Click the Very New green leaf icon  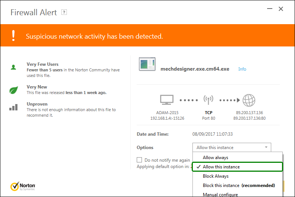coord(13,90)
